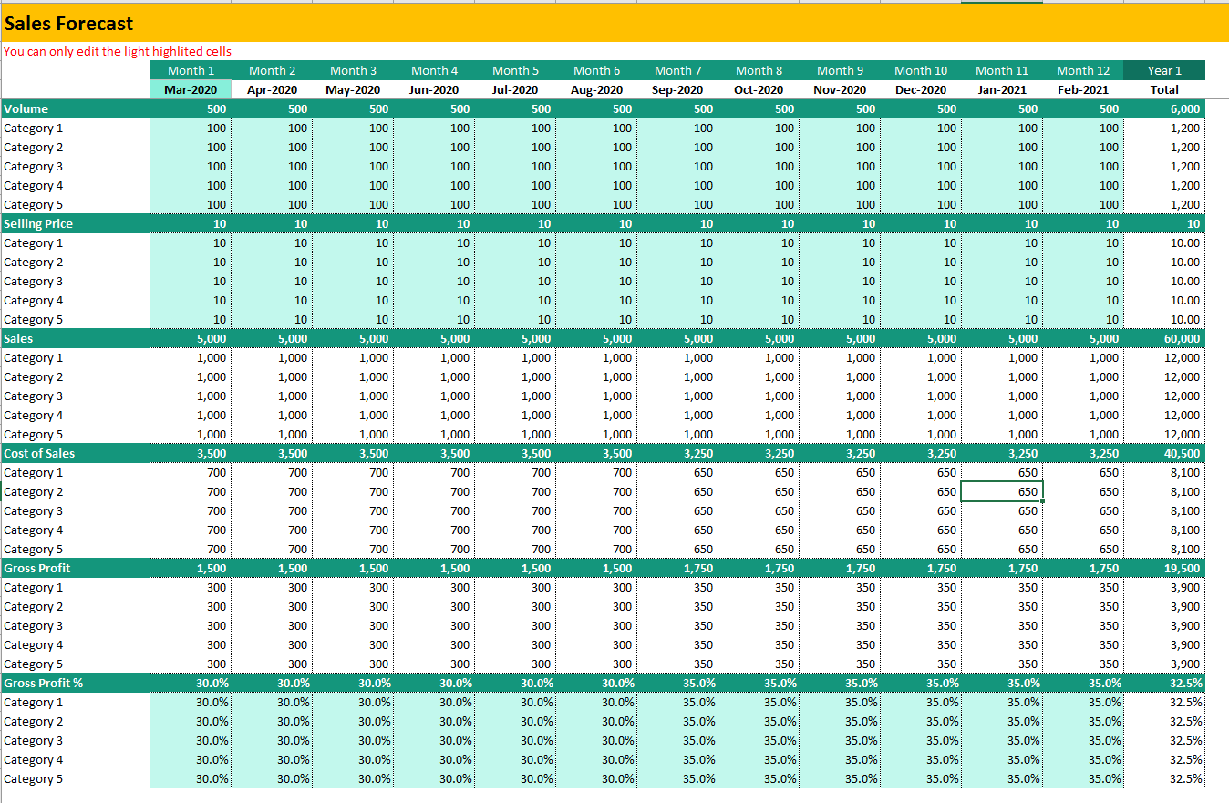Screen dimensions: 1229x803
Task: Select the Sales row Category 4 label
Action: tap(75, 415)
